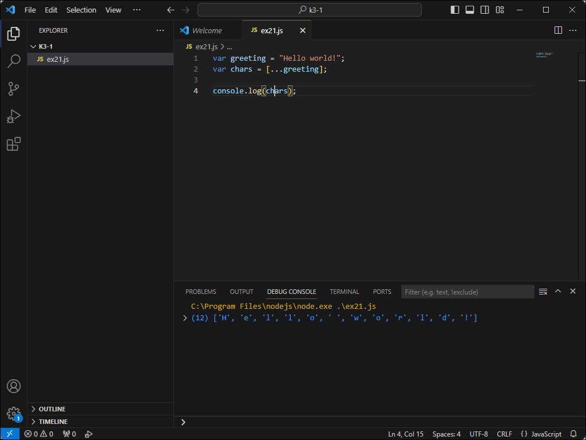The height and width of the screenshot is (440, 586).
Task: Open editor More Actions ellipsis
Action: [572, 30]
